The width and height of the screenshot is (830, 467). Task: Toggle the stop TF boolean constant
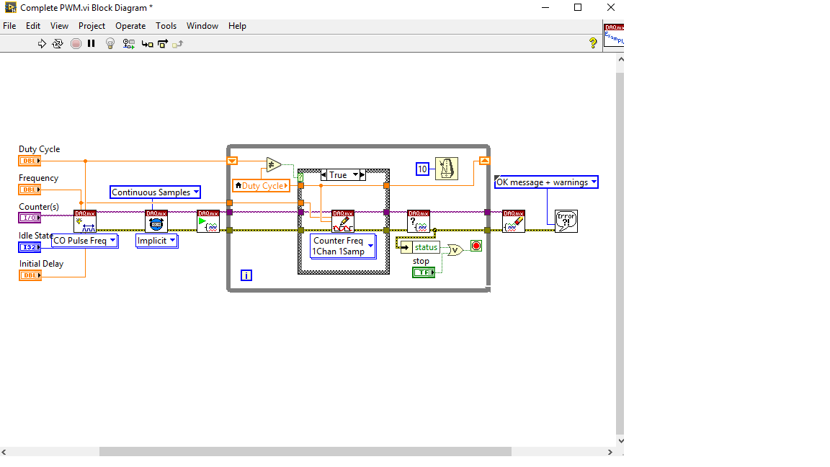click(x=424, y=272)
